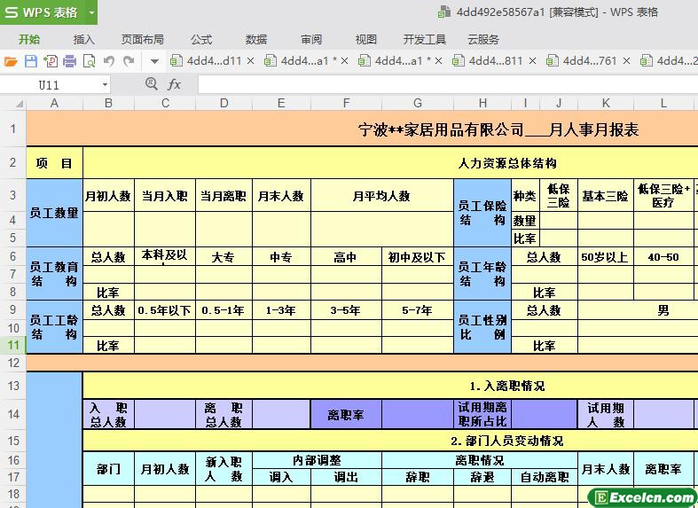Select column H header
This screenshot has height=508, width=698.
(482, 103)
